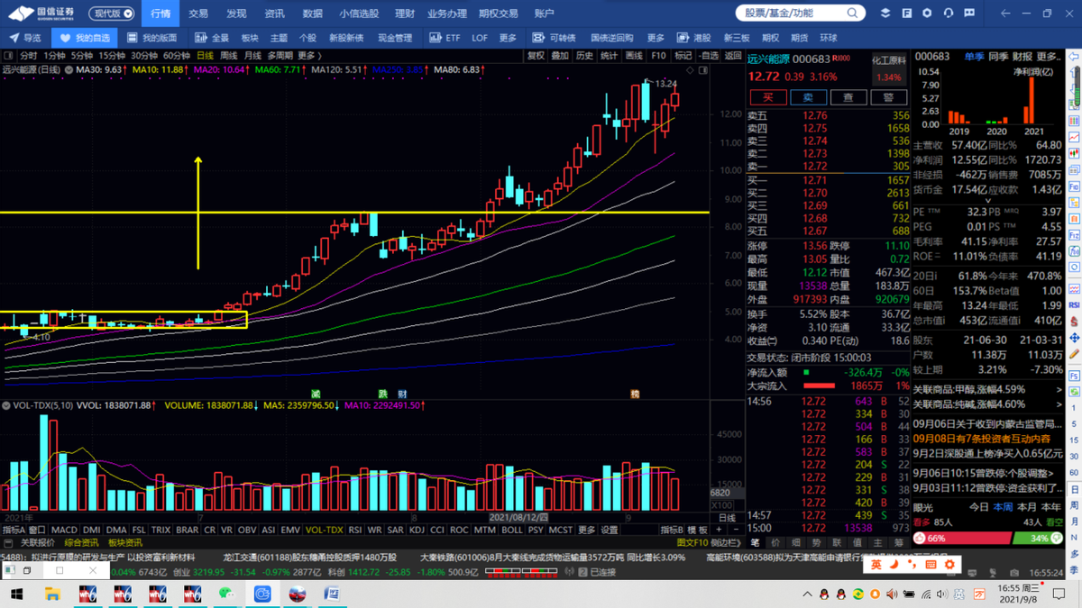Open the 导览 navigation arrow icon
The width and height of the screenshot is (1082, 608).
(x=14, y=38)
